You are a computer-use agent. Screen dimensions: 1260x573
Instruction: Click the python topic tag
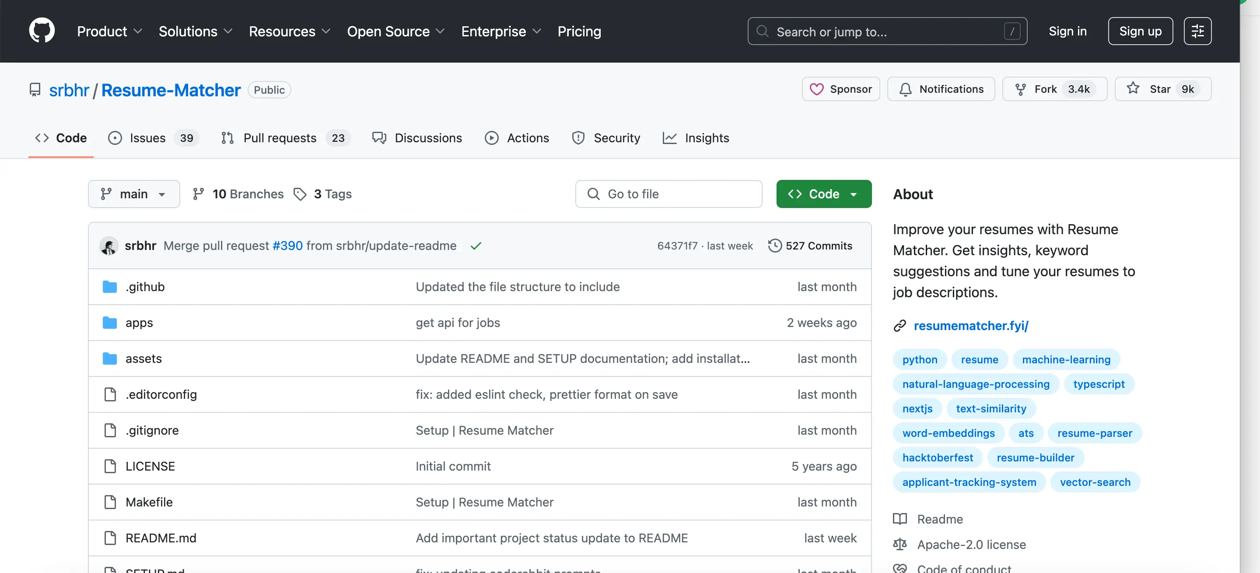coord(920,360)
